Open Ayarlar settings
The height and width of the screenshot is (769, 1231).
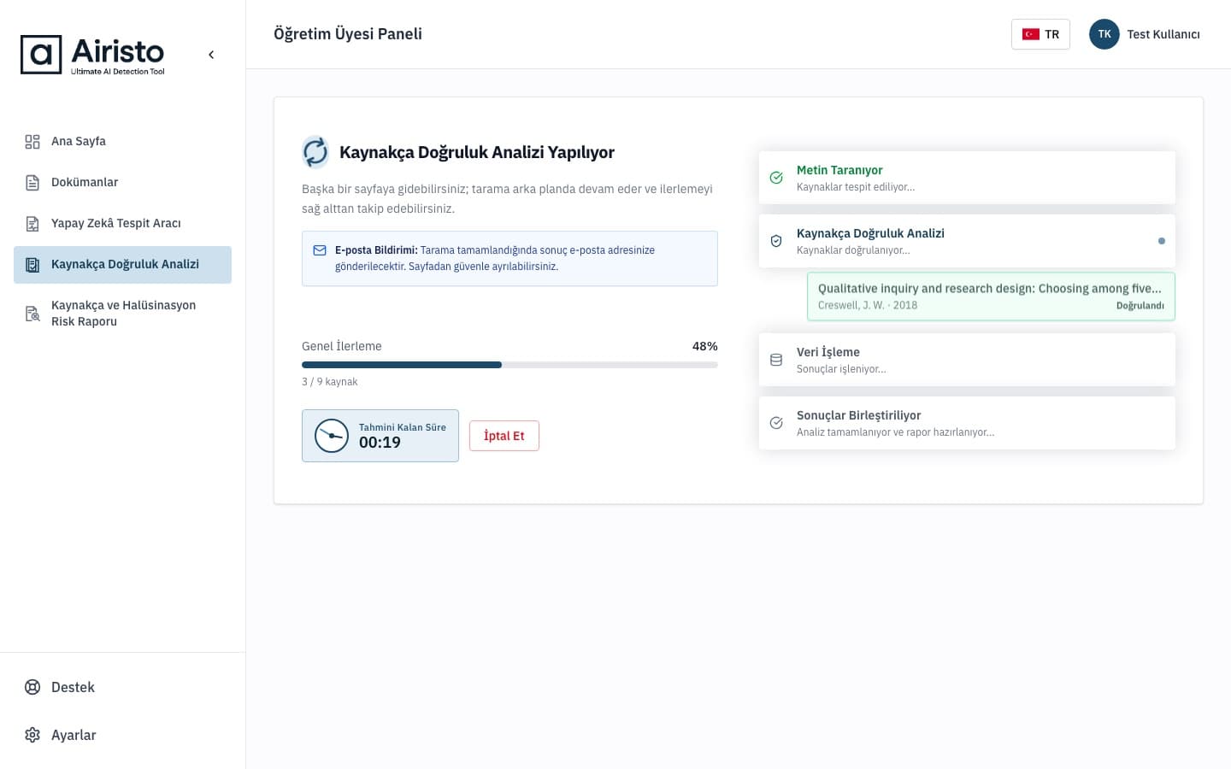(x=122, y=735)
